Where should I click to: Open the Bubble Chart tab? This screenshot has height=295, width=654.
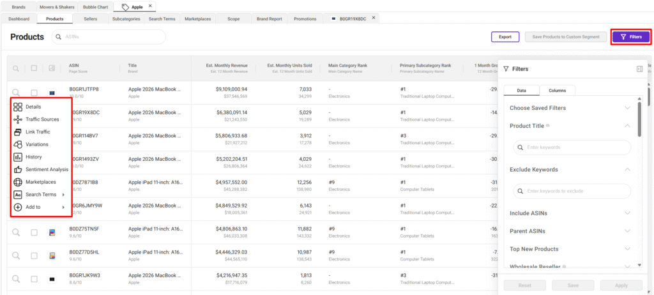(x=95, y=7)
